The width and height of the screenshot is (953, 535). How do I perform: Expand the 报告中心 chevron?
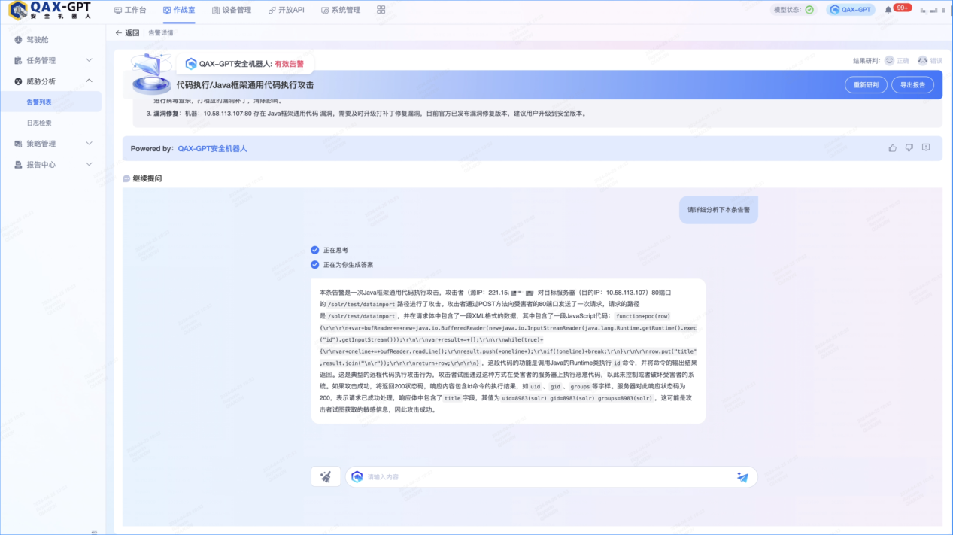point(89,164)
